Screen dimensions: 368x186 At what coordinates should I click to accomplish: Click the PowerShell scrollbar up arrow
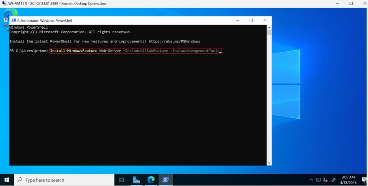click(269, 28)
